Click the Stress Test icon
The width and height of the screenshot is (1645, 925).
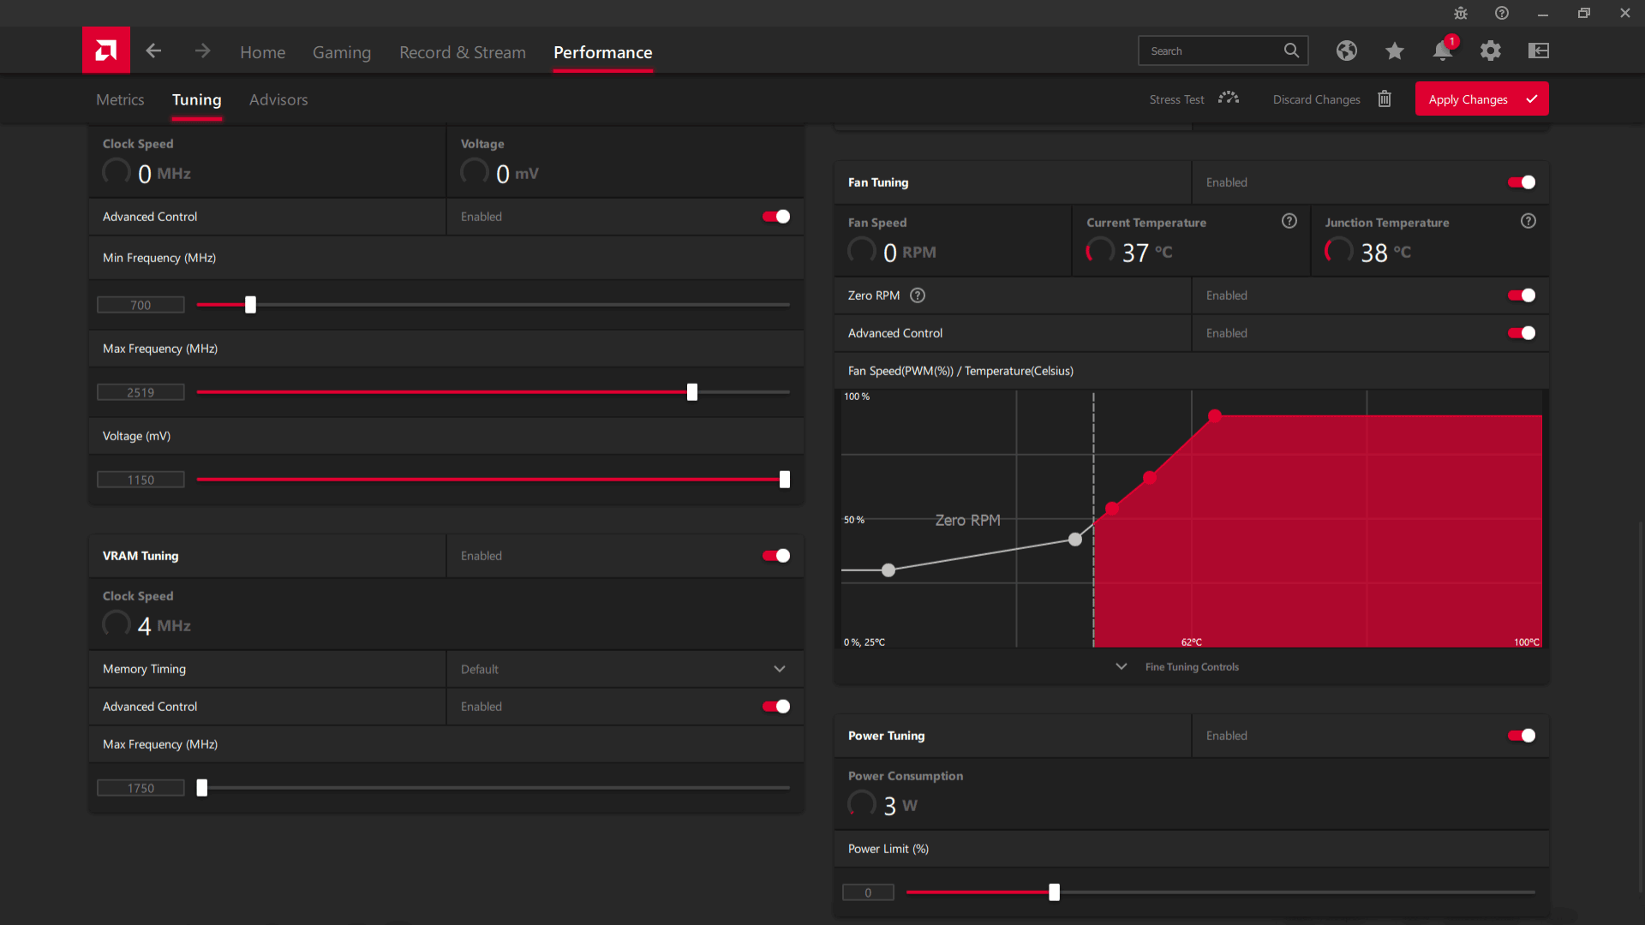coord(1228,99)
